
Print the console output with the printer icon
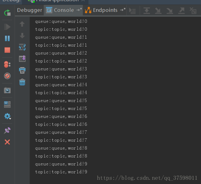click(x=22, y=70)
